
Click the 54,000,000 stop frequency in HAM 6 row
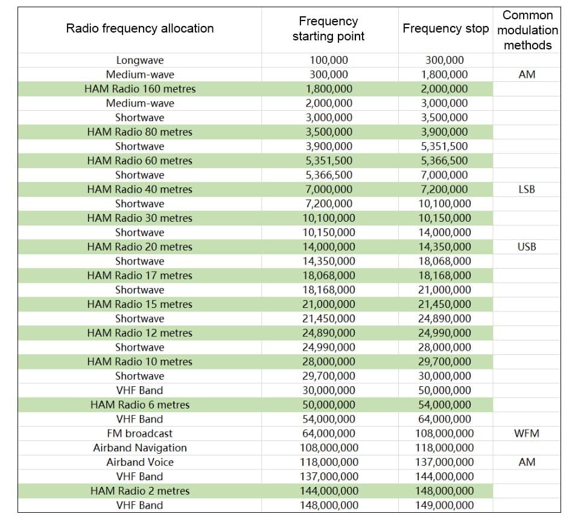[x=445, y=404]
